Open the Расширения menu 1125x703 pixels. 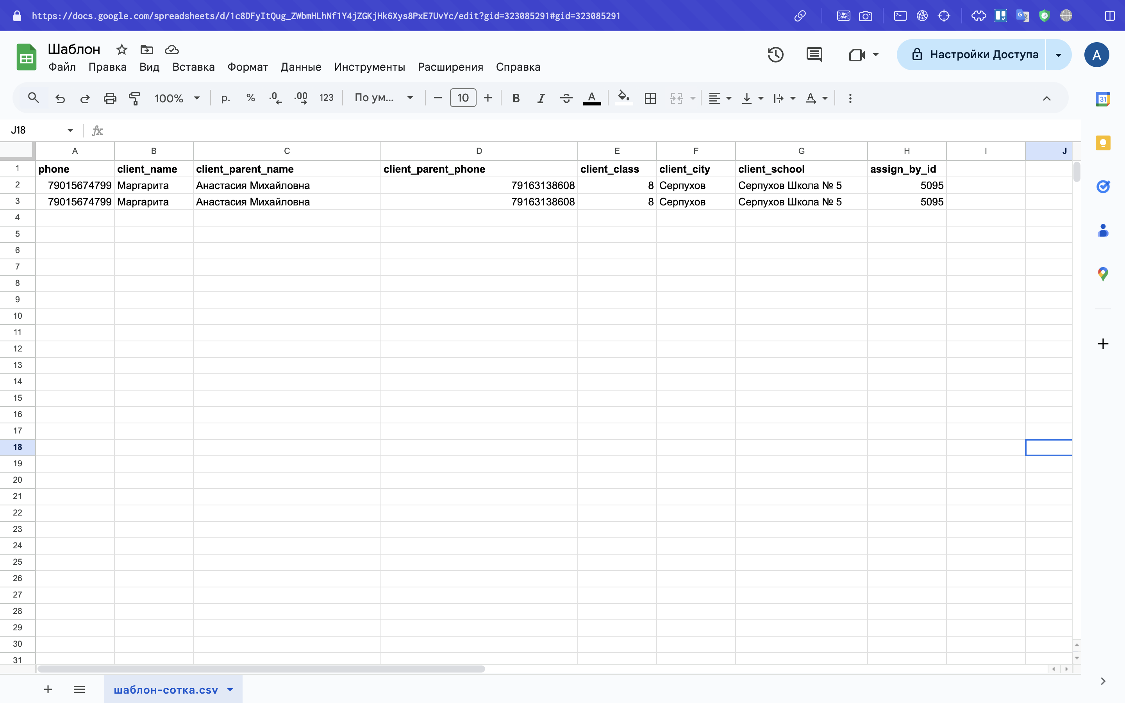450,67
